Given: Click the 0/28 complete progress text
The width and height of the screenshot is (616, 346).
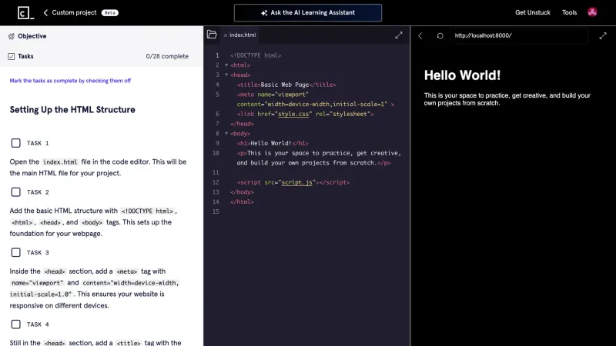Looking at the screenshot, I should [x=167, y=56].
